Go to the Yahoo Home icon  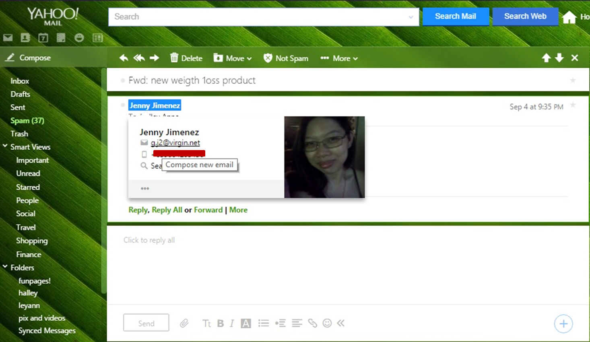pos(569,17)
